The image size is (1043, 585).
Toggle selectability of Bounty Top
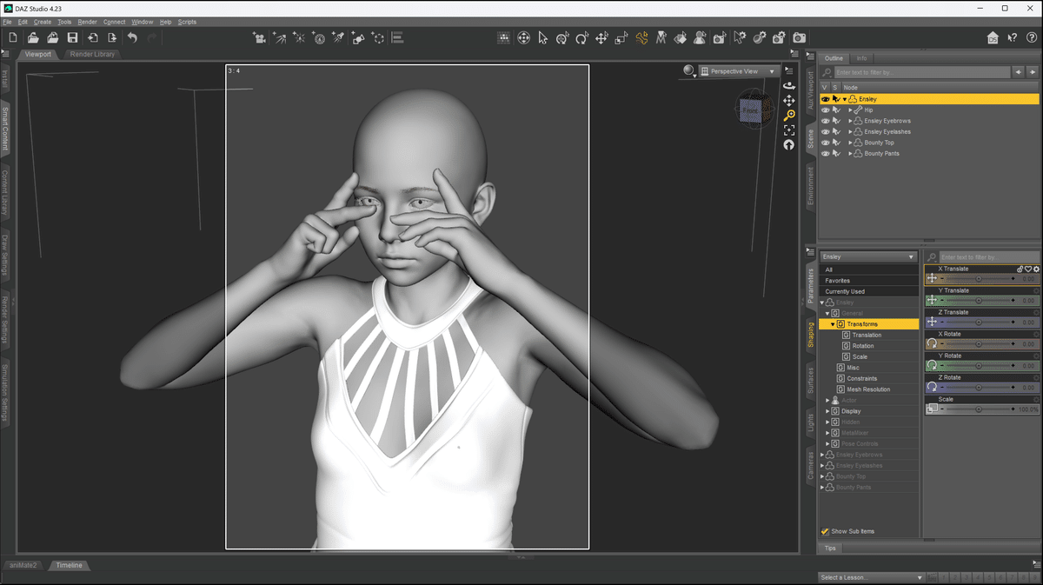click(x=835, y=143)
